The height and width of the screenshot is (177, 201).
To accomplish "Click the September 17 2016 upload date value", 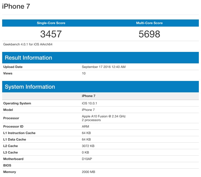I will [103, 67].
